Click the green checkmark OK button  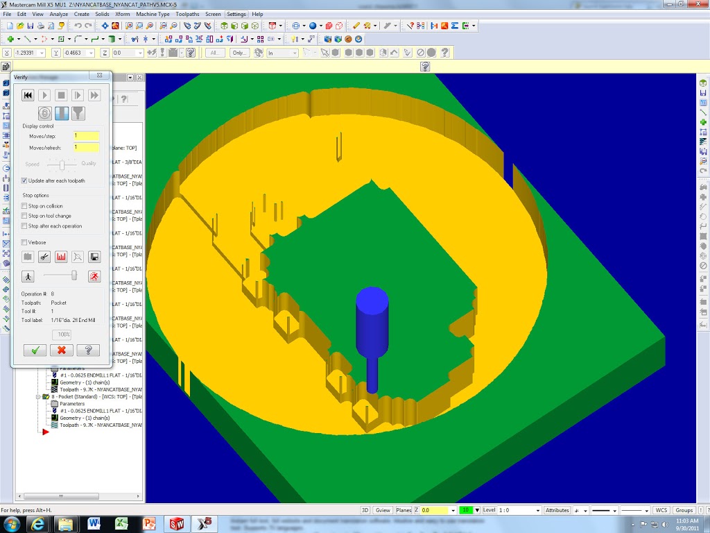[x=35, y=350]
